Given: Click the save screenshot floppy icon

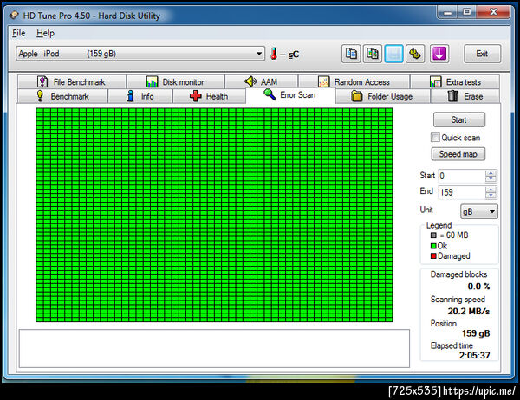Looking at the screenshot, I should [393, 54].
